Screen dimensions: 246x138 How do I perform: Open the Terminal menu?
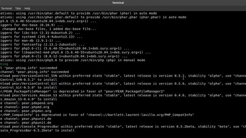[x=7, y=8]
